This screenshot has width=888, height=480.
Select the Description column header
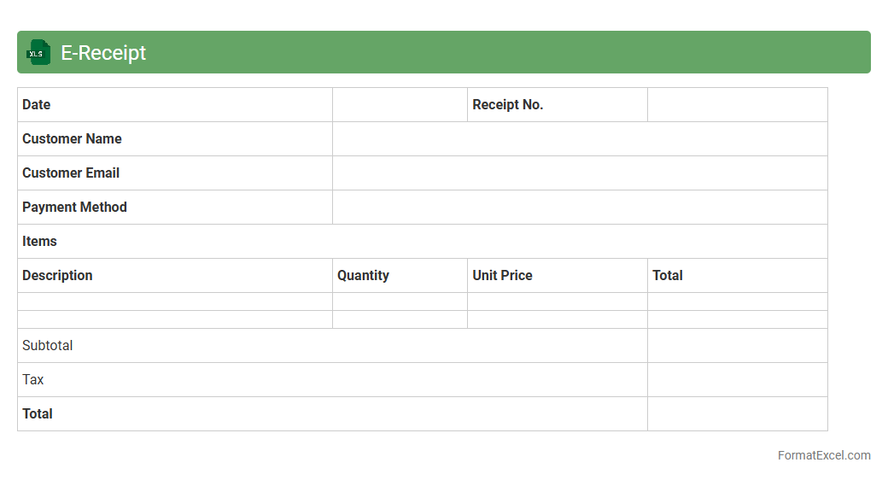point(175,276)
